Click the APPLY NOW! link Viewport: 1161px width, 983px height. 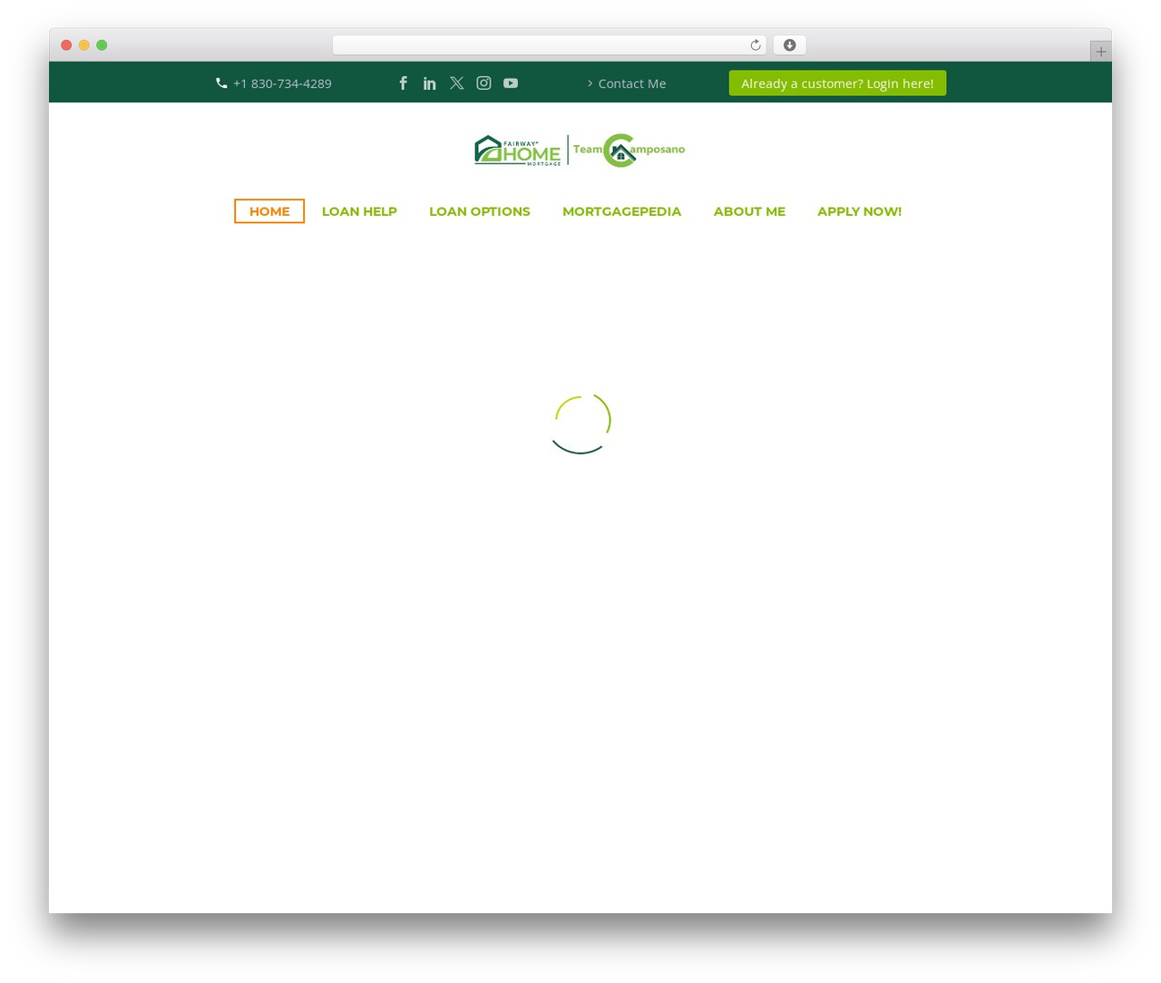tap(859, 211)
